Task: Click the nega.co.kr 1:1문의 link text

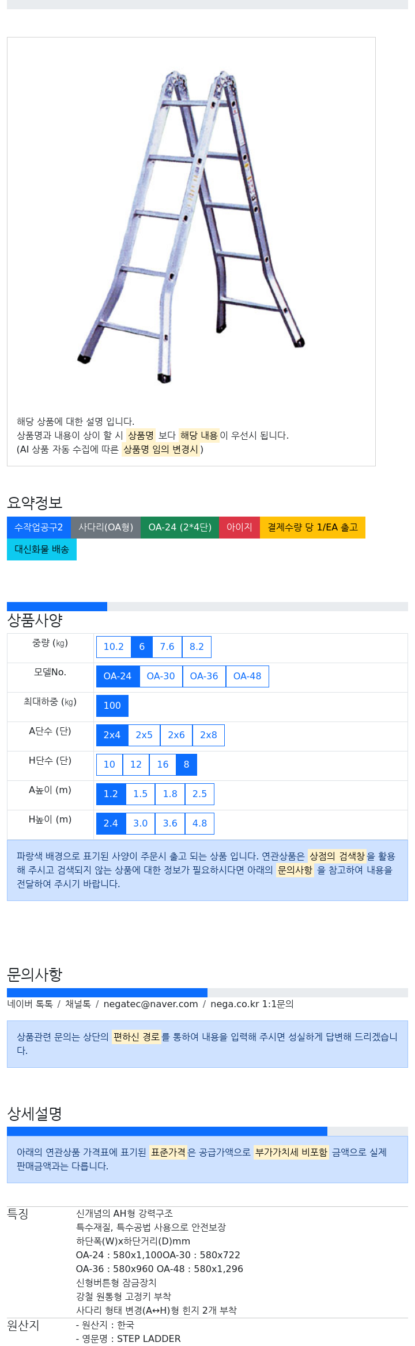Action: [x=252, y=1004]
